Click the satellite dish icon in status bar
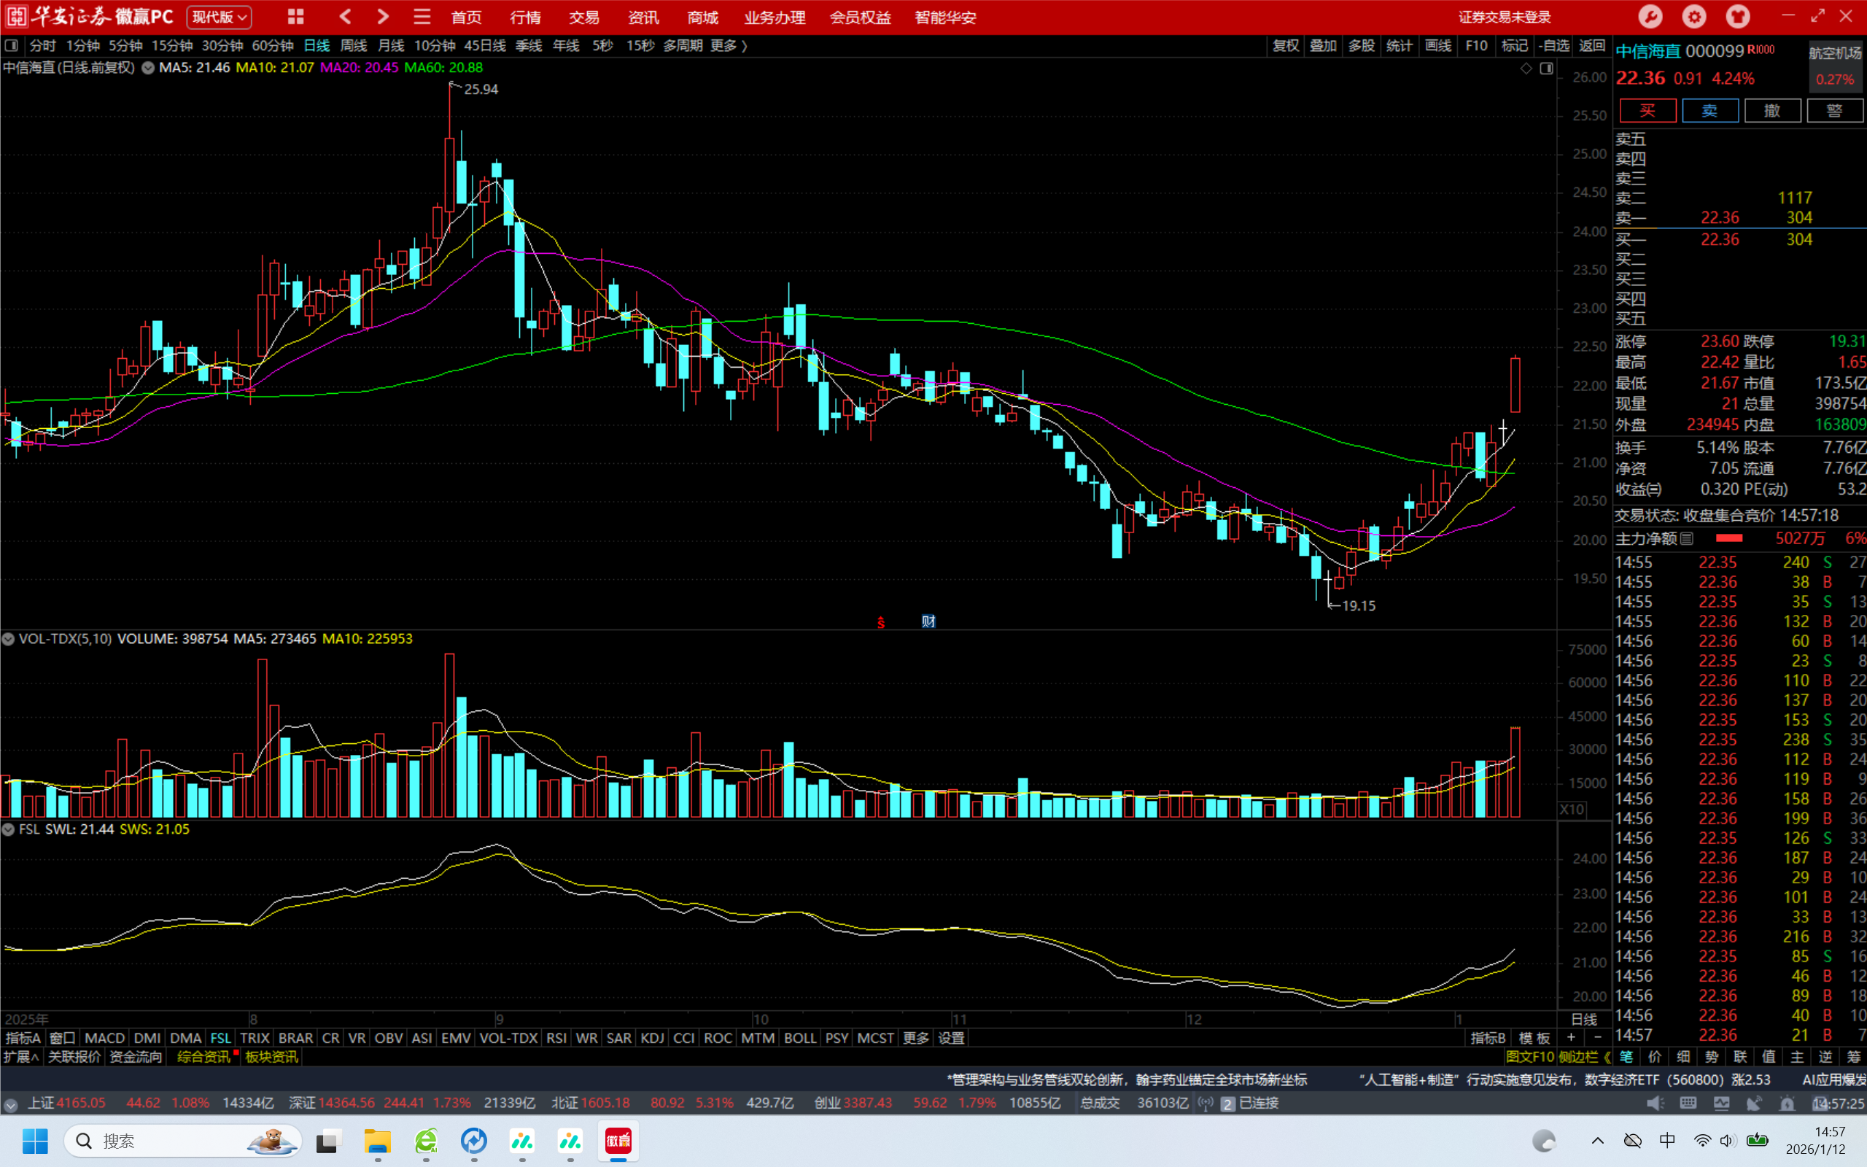 [1753, 1103]
